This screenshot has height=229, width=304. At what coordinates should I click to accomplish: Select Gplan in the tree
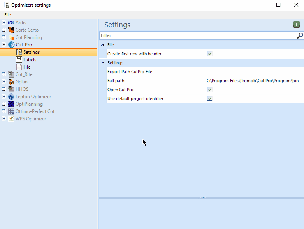click(21, 82)
